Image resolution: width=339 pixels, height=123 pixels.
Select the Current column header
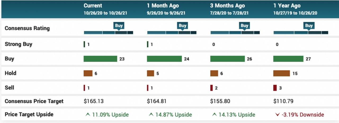(93, 6)
